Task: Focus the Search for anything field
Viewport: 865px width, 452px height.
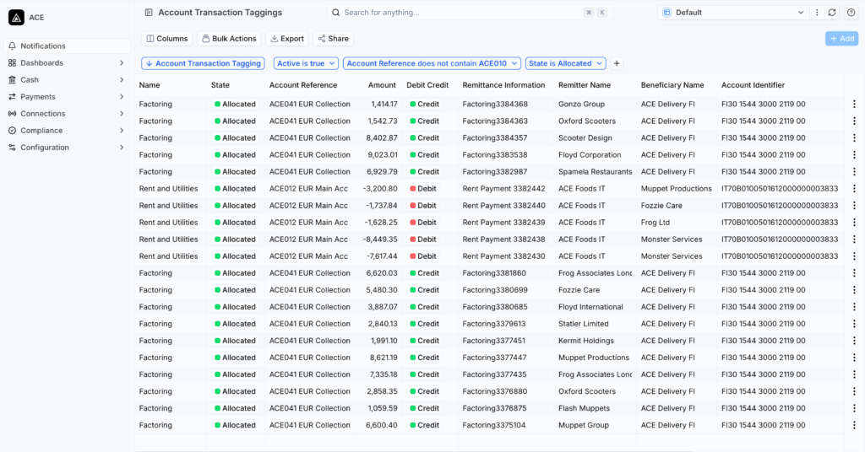Action: tap(470, 12)
